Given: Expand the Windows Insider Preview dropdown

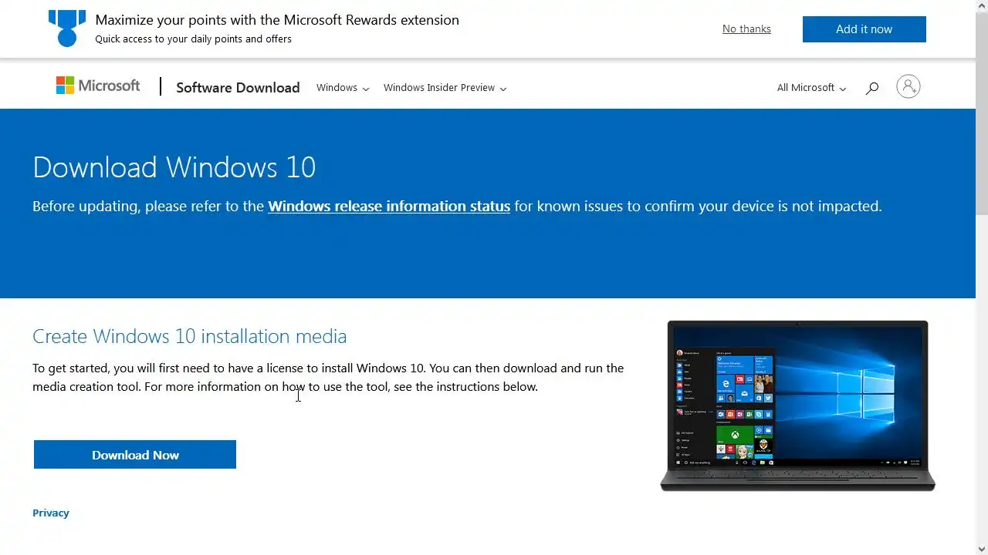Looking at the screenshot, I should pyautogui.click(x=445, y=88).
